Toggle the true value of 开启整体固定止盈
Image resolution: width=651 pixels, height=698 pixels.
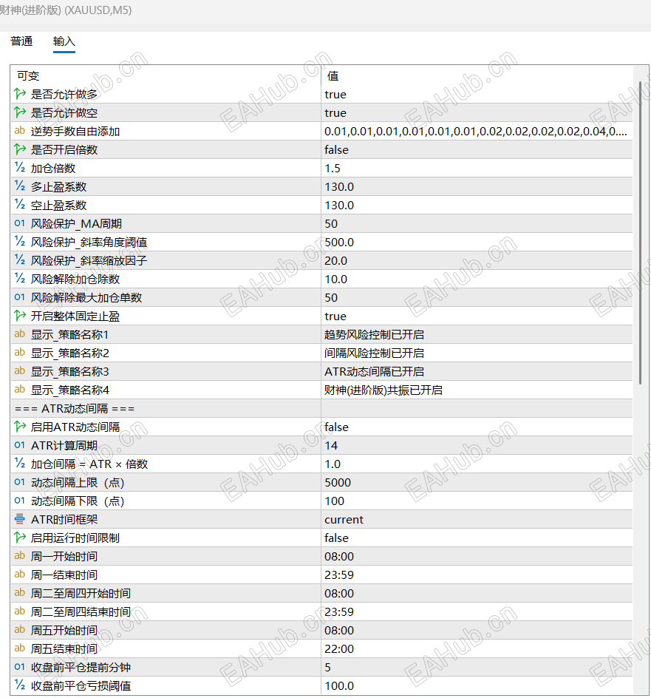(335, 316)
